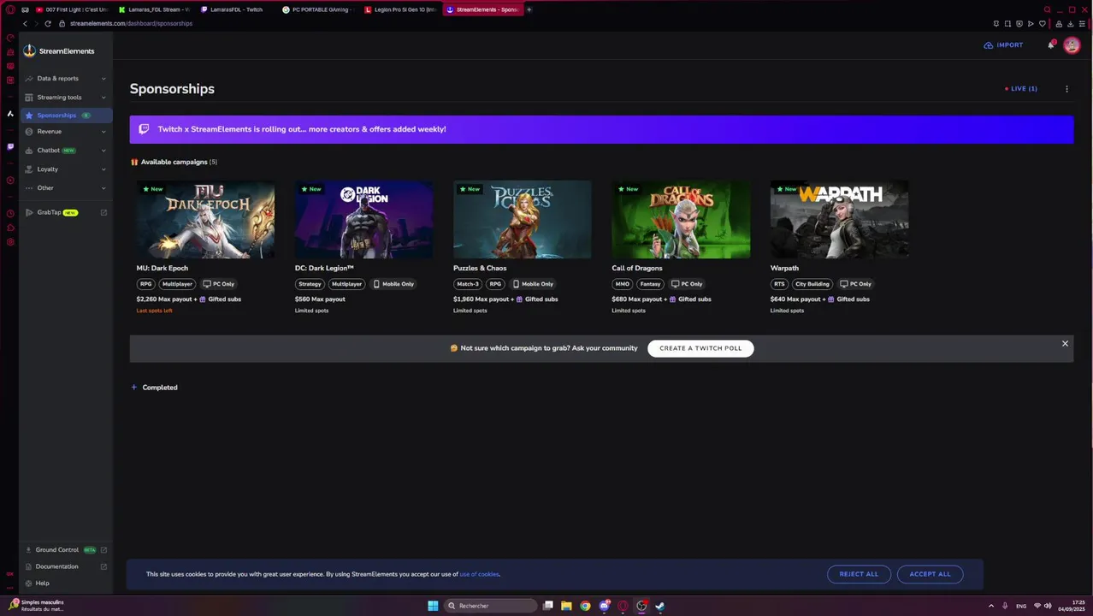Expand the Revenue section chevron
The height and width of the screenshot is (616, 1093).
[x=103, y=132]
